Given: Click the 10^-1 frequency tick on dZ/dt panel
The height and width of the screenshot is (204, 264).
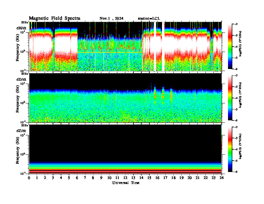Looking at the screenshot, I should (x=23, y=173).
